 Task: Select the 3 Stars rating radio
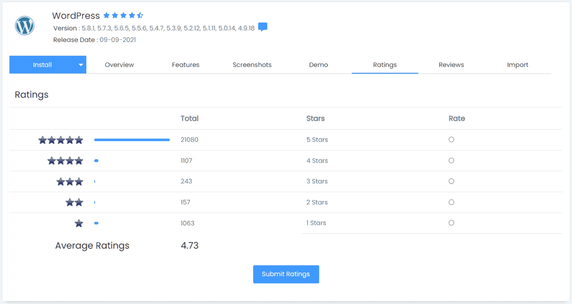(451, 181)
